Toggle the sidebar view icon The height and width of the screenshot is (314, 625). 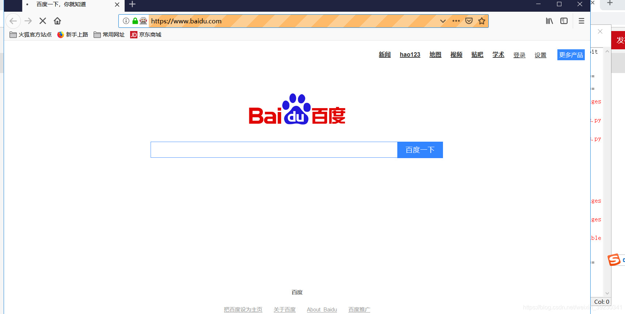pos(564,21)
